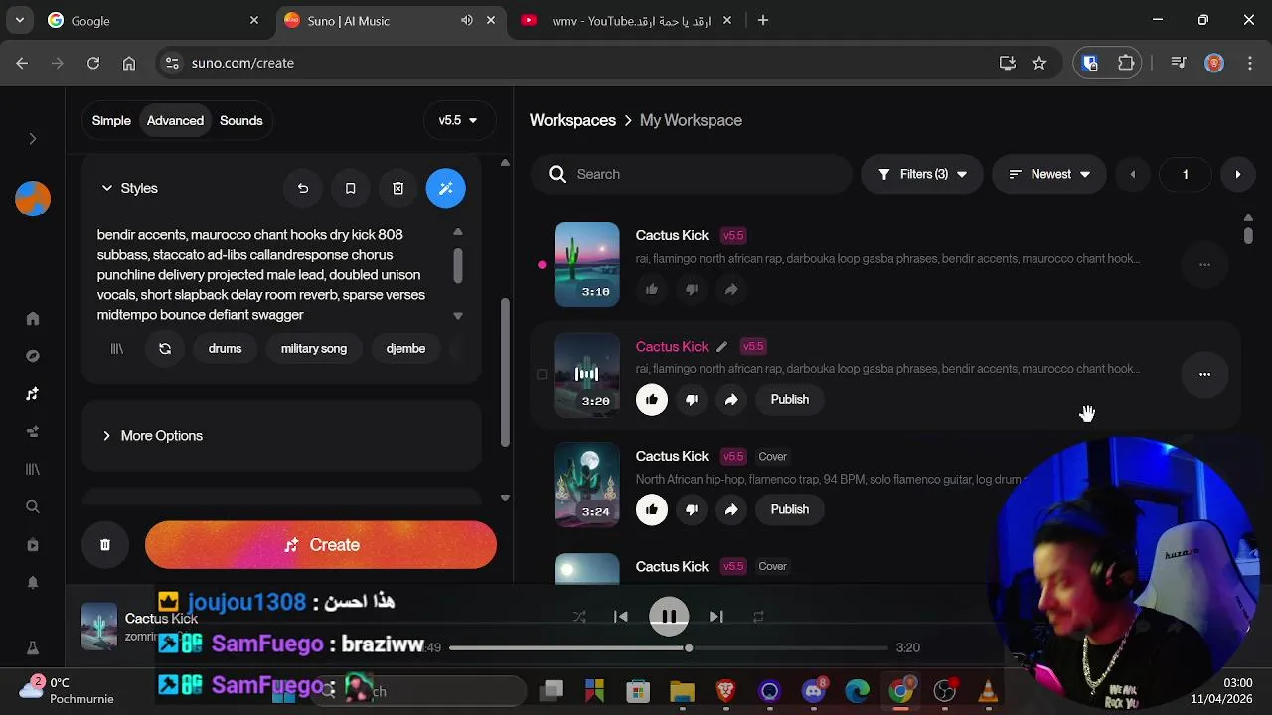The height and width of the screenshot is (715, 1272).
Task: Open the Search magnifier sidebar icon
Action: (32, 507)
